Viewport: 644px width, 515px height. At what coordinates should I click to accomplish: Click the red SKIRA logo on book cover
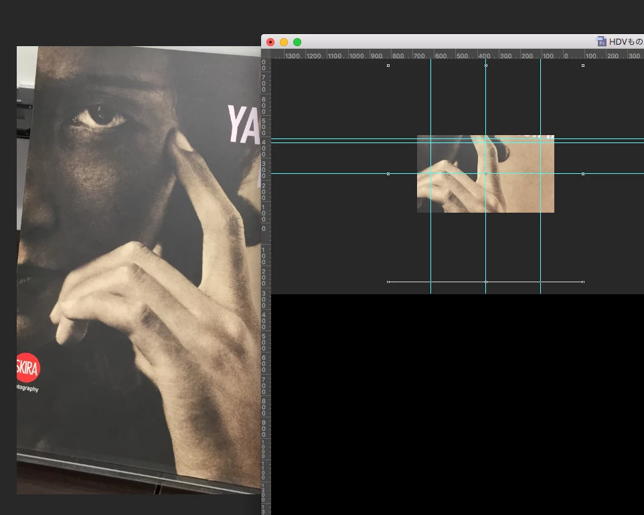click(28, 368)
